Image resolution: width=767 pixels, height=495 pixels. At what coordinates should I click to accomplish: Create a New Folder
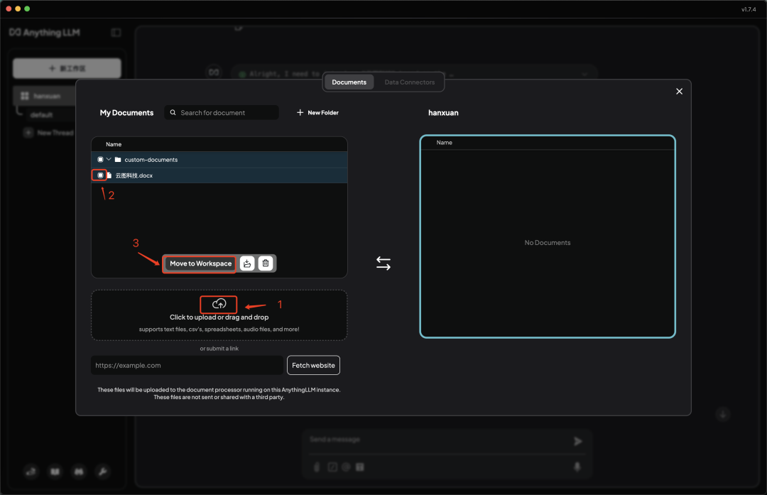click(x=317, y=112)
